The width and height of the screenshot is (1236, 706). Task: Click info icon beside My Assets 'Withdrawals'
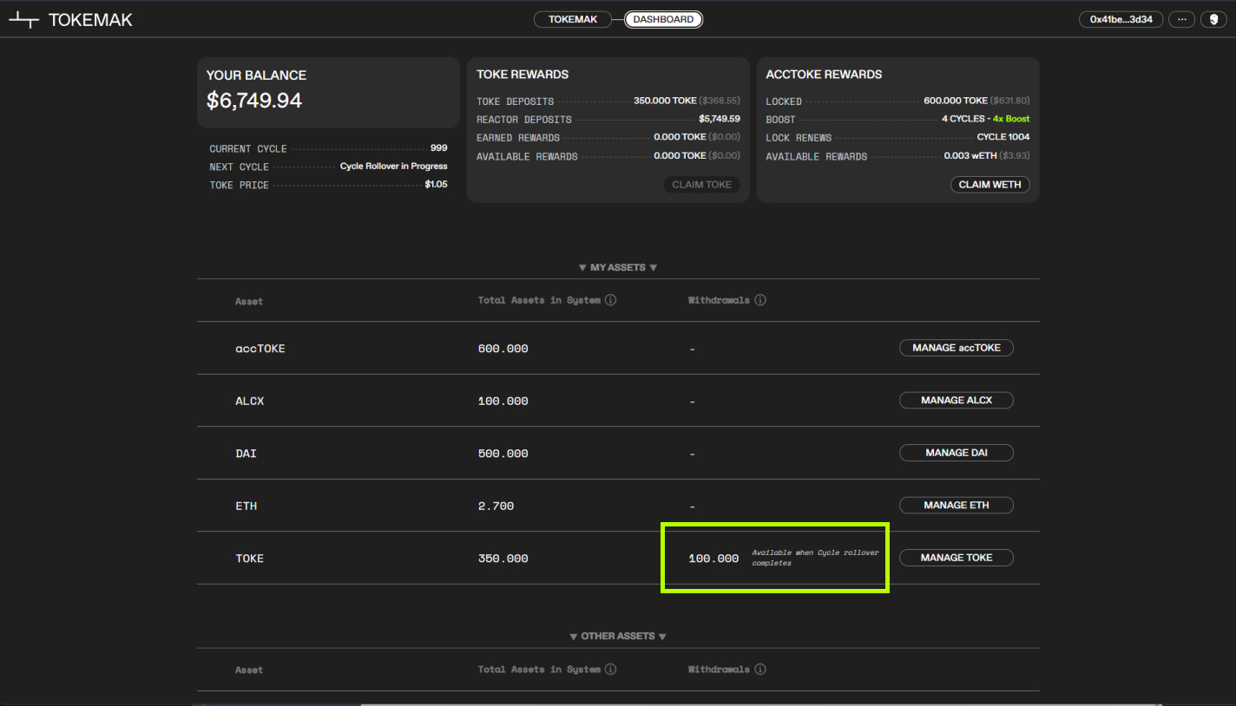pos(760,300)
